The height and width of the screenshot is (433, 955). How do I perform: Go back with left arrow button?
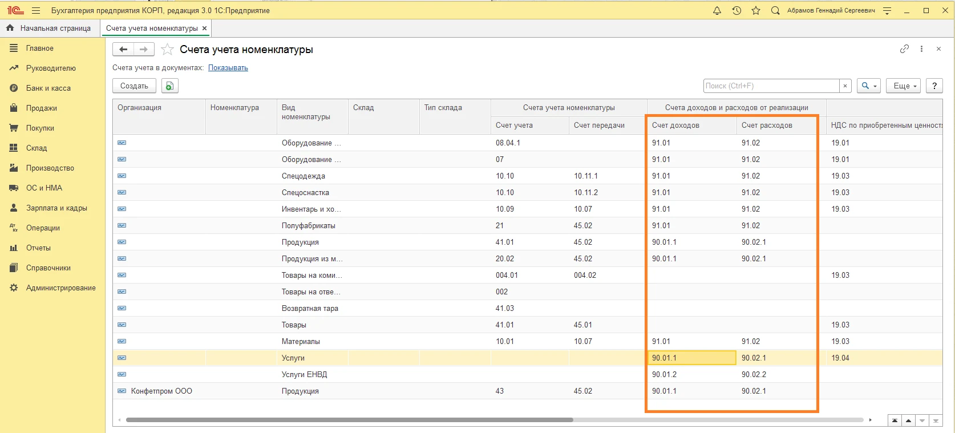coord(123,50)
